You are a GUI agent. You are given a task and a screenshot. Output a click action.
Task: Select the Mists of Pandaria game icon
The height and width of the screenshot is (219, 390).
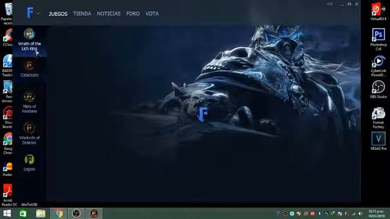29,97
